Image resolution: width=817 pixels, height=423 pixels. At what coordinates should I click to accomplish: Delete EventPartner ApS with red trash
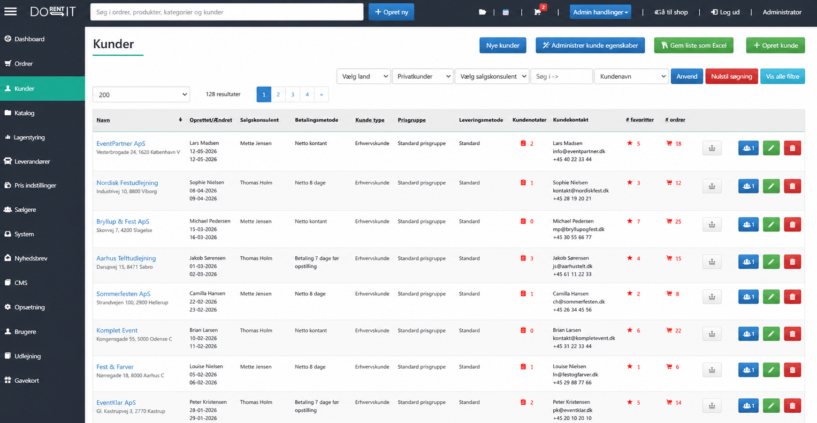click(793, 148)
